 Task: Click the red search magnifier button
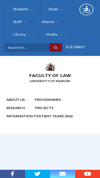click(x=55, y=48)
